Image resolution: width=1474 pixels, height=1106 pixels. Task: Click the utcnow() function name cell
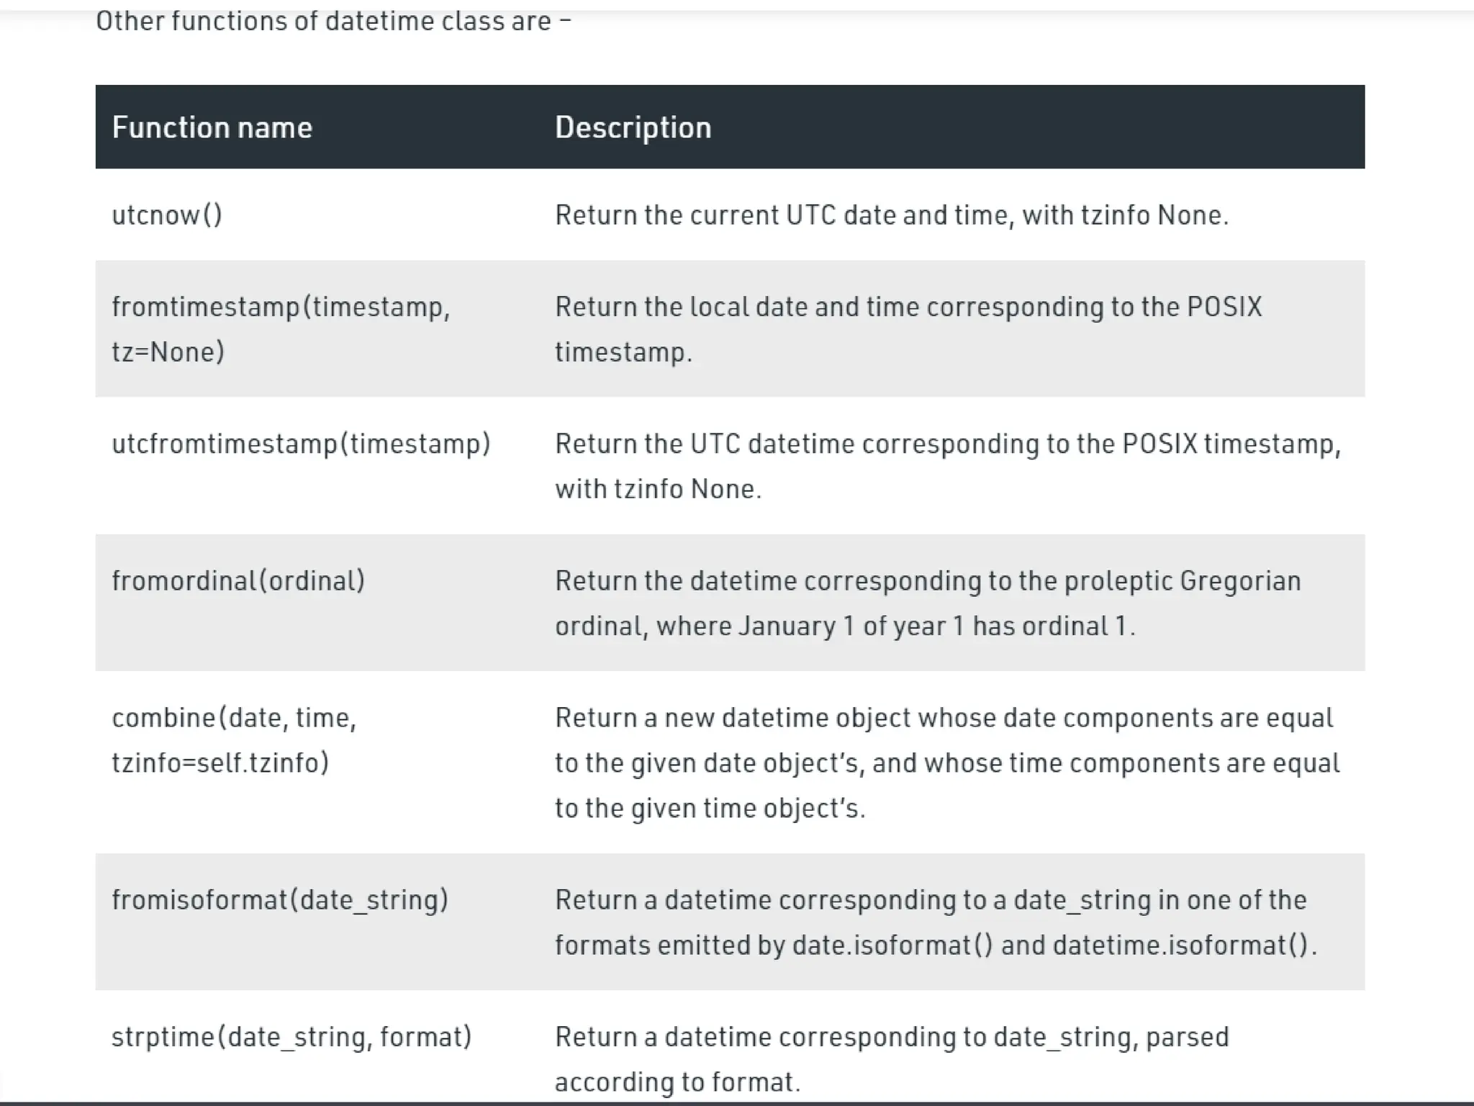[167, 215]
